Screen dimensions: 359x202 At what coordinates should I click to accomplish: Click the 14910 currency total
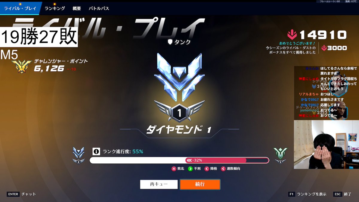tap(323, 35)
